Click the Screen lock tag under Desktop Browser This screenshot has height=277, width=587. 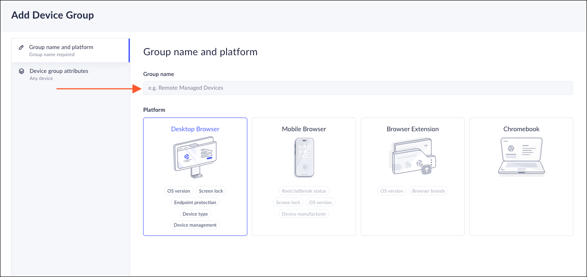pyautogui.click(x=211, y=191)
